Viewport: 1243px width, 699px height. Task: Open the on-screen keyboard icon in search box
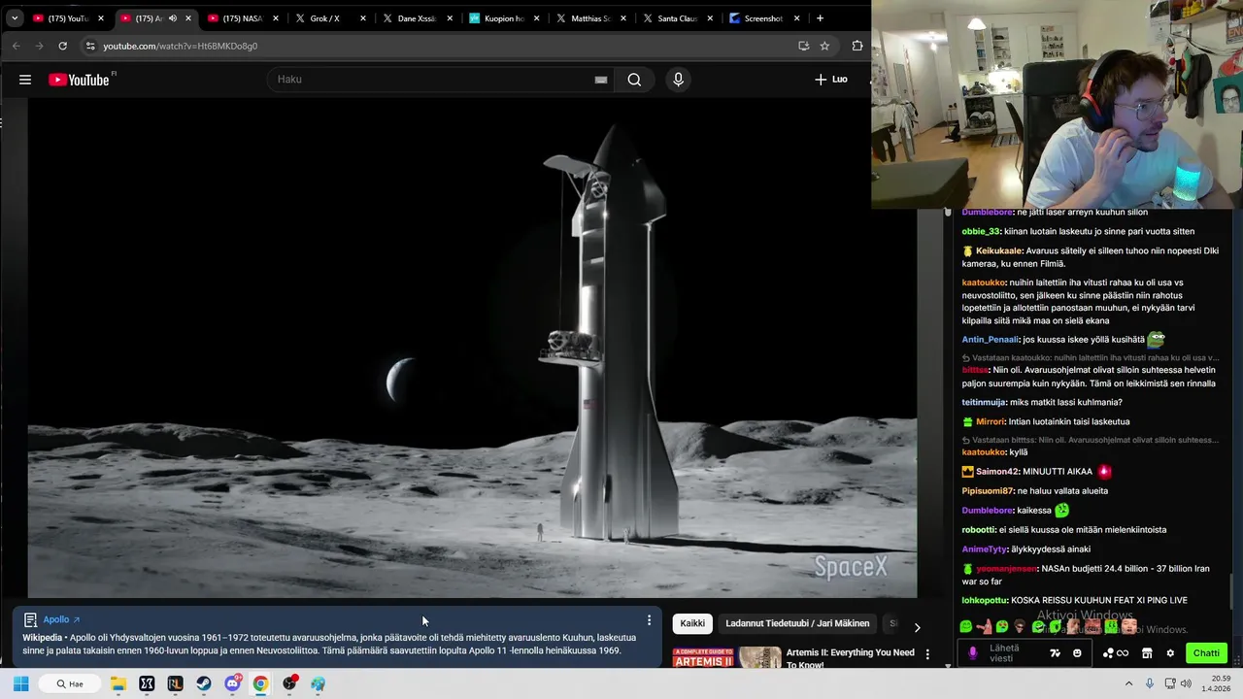click(601, 80)
